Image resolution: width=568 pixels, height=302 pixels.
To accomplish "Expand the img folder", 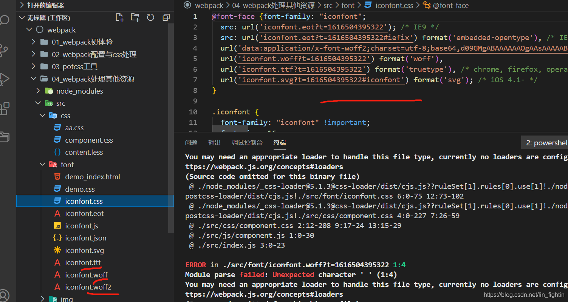I will pos(43,299).
